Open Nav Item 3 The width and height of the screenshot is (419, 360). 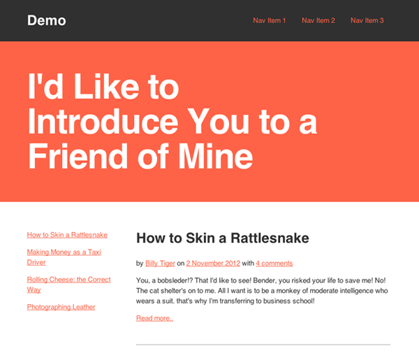pos(367,20)
